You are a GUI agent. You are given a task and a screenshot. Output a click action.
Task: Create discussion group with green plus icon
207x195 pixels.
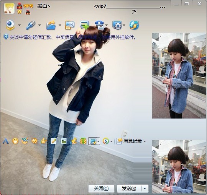point(84,25)
